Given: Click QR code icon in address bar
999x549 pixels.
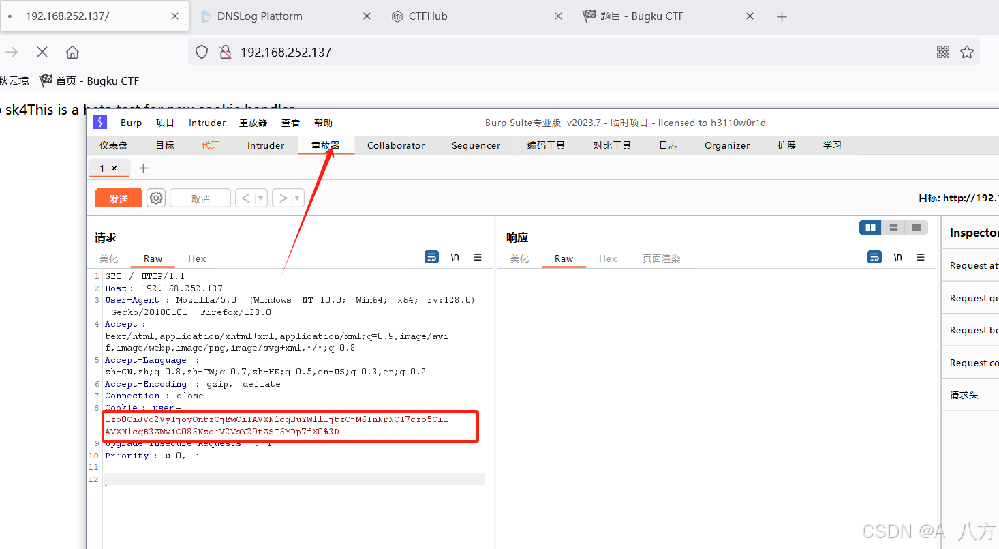Looking at the screenshot, I should click(x=943, y=52).
